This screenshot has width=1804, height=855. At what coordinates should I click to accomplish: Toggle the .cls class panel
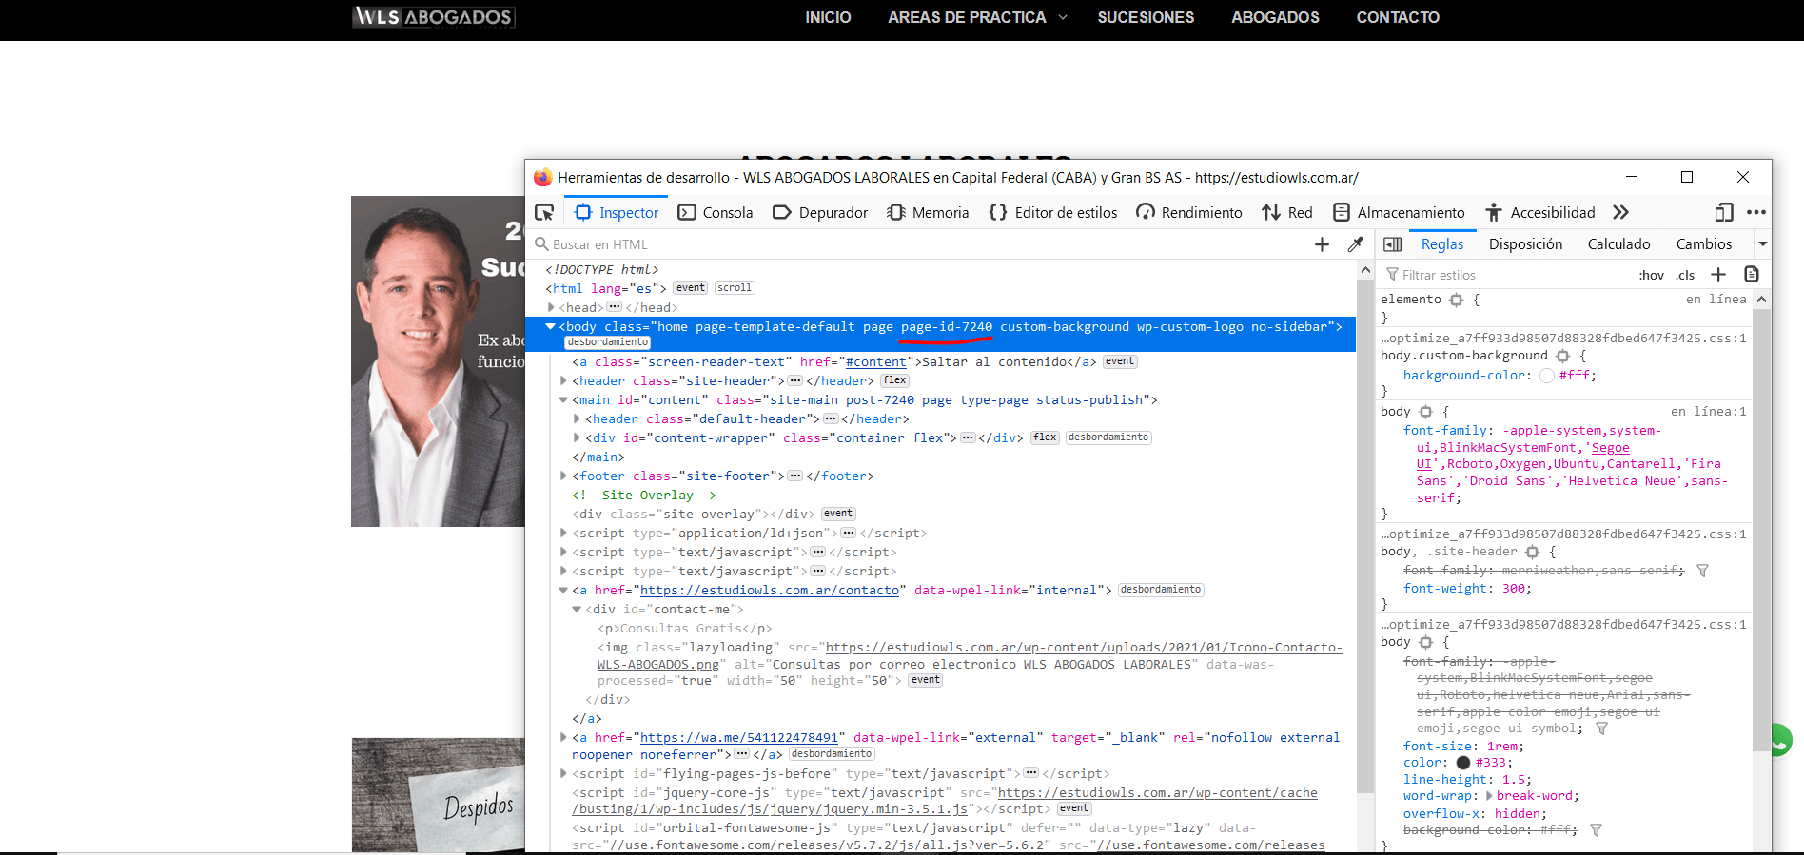(1685, 275)
